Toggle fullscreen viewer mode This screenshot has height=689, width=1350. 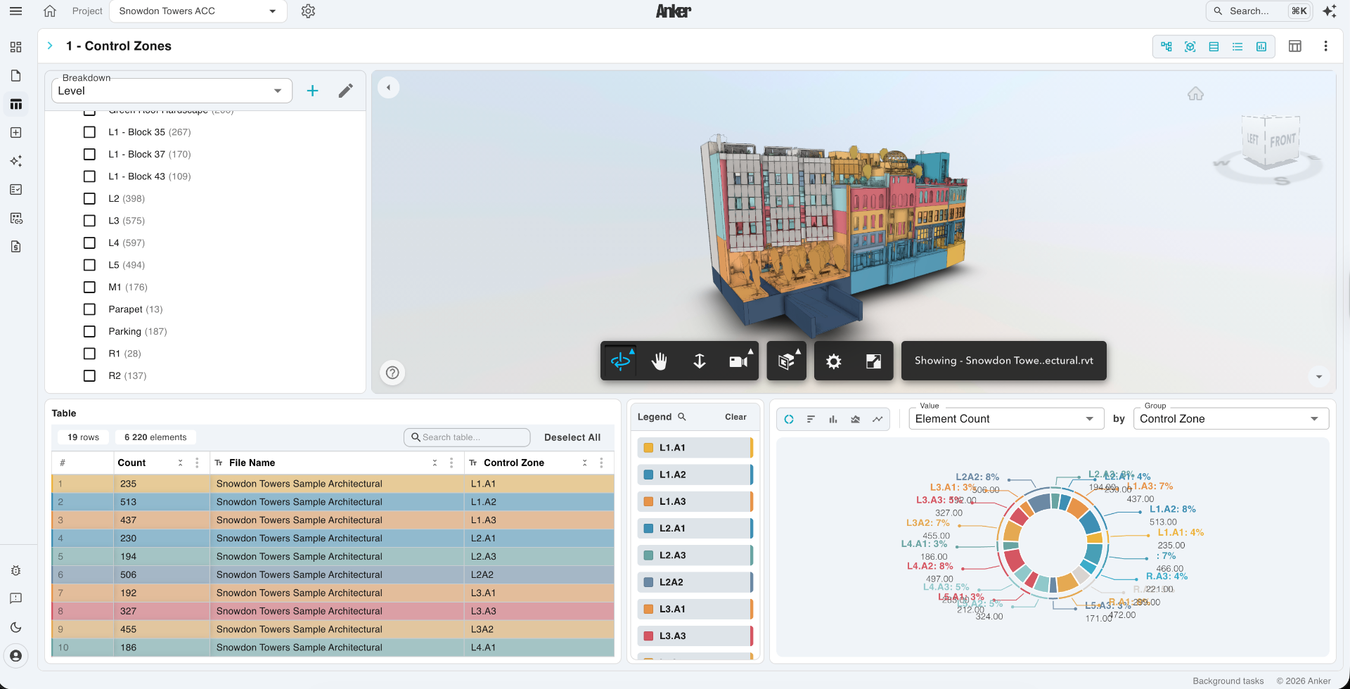coord(874,361)
